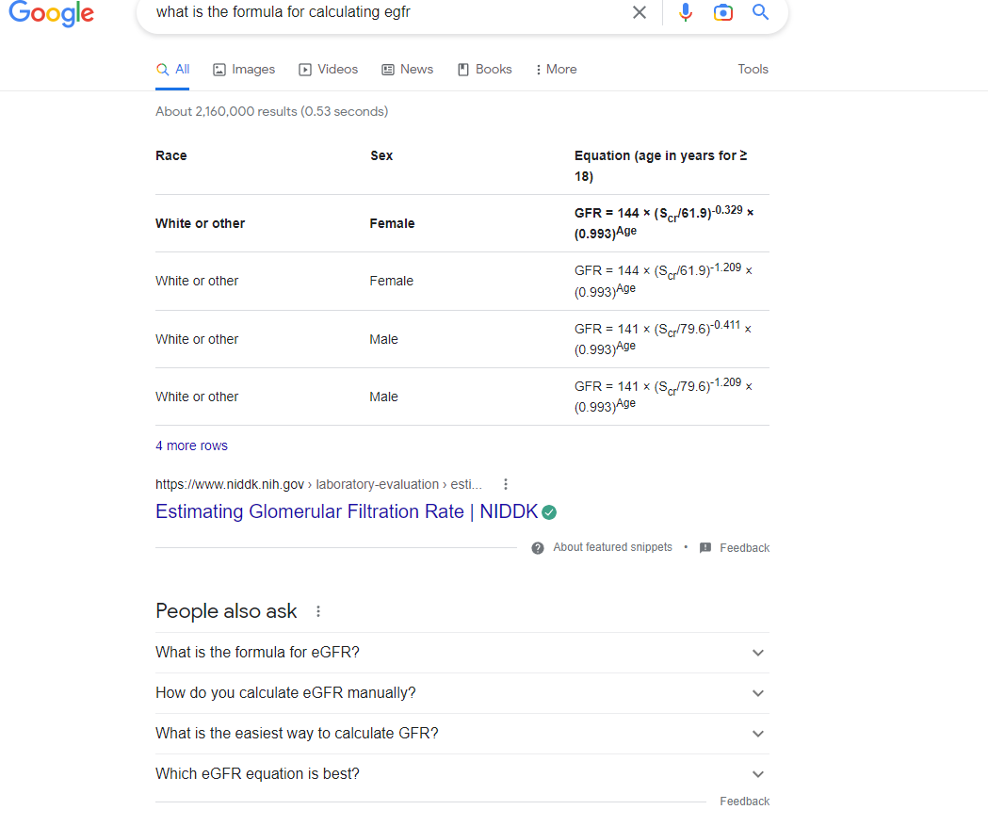Expand "What is the formula for eGFR?"
The height and width of the screenshot is (826, 988).
(x=757, y=653)
